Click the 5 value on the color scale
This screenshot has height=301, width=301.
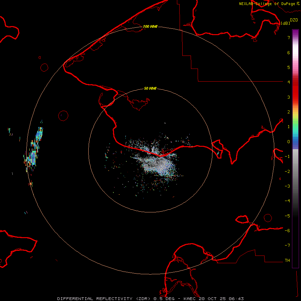[289, 67]
